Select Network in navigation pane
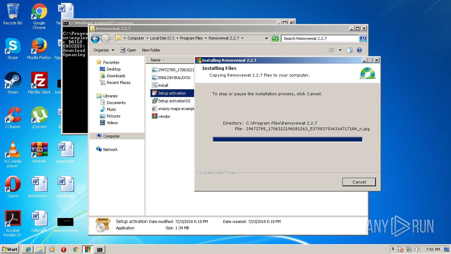The width and height of the screenshot is (451, 254). (110, 150)
